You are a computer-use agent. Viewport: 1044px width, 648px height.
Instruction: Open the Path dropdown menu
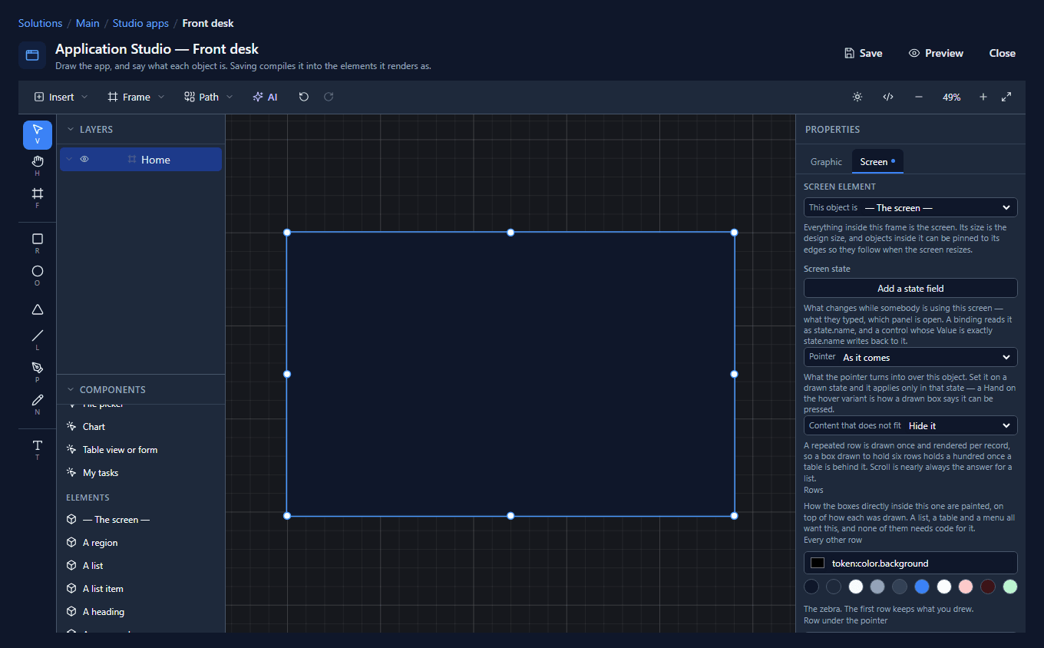point(208,97)
